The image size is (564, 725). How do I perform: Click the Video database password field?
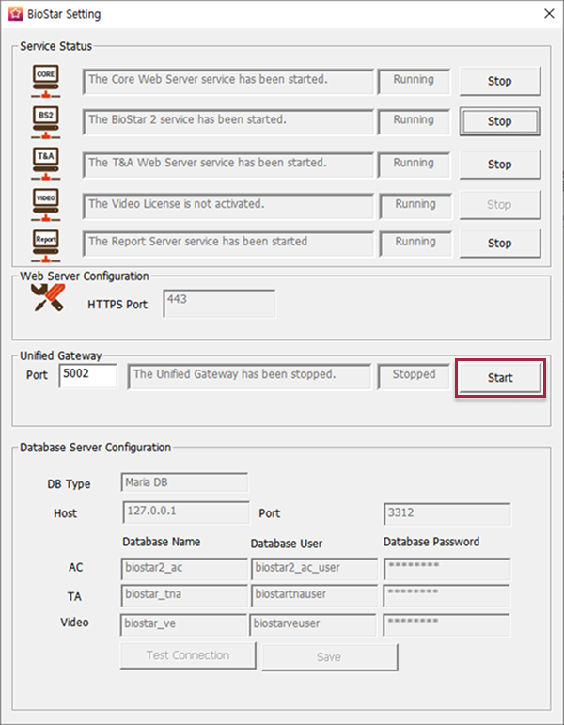click(446, 625)
